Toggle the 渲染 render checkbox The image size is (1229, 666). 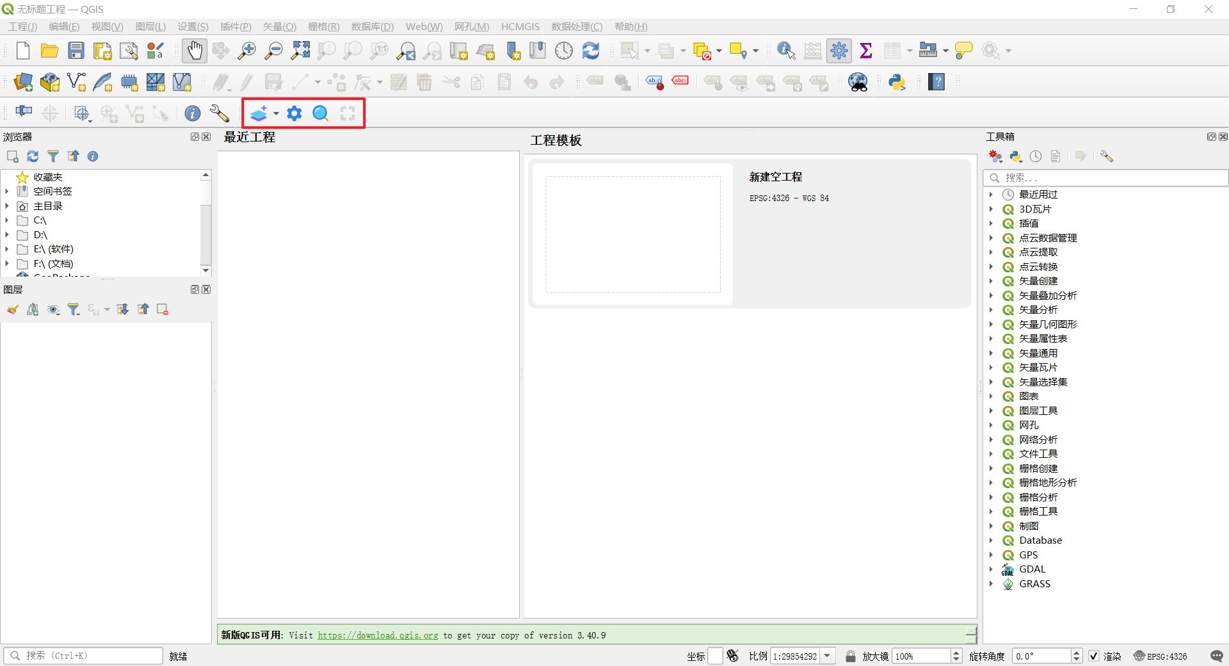pyautogui.click(x=1094, y=656)
